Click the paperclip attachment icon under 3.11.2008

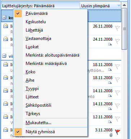(111, 135)
